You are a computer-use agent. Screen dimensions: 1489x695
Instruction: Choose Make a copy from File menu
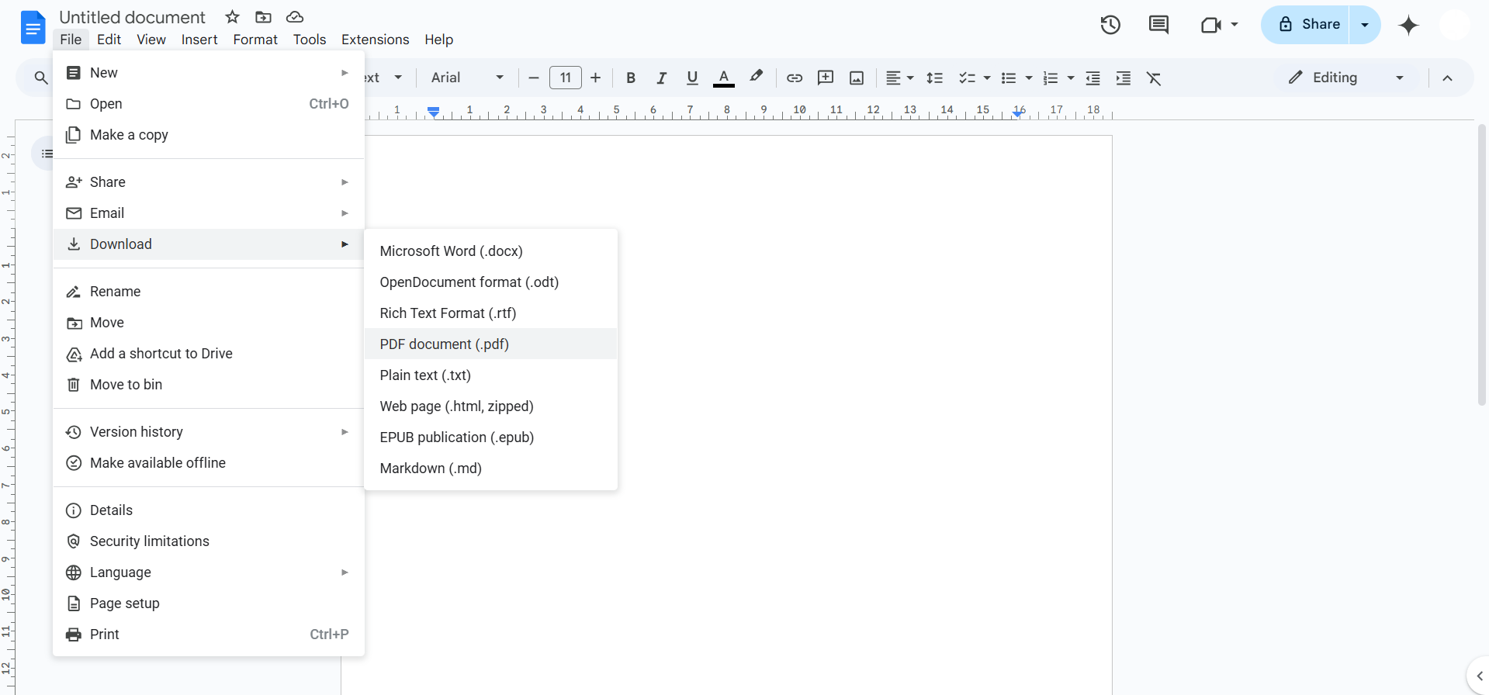pyautogui.click(x=129, y=135)
